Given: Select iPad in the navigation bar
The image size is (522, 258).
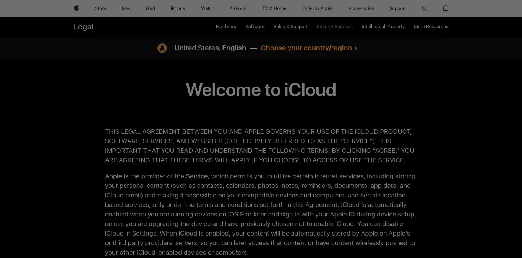Looking at the screenshot, I should click(151, 8).
